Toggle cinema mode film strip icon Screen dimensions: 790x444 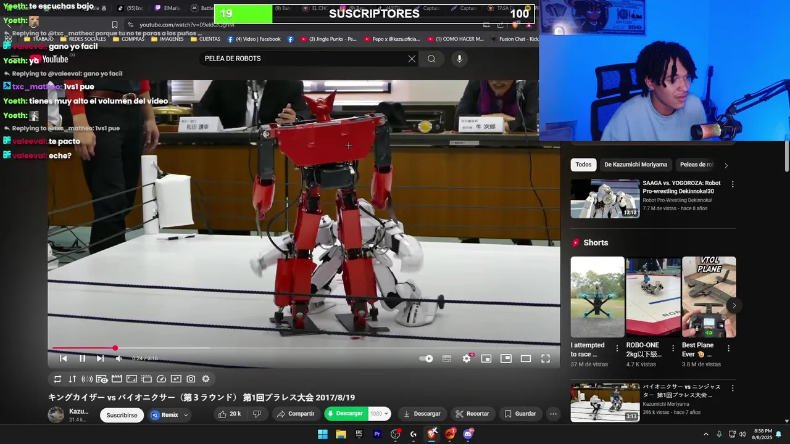pos(117,379)
